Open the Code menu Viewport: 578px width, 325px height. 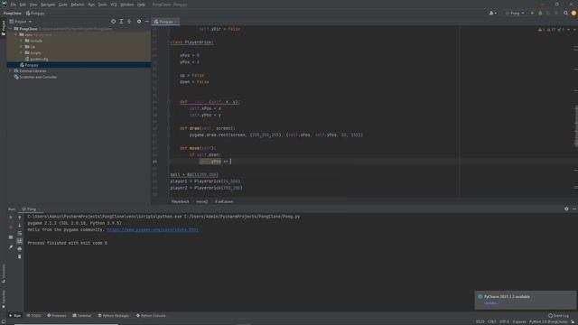[63, 5]
